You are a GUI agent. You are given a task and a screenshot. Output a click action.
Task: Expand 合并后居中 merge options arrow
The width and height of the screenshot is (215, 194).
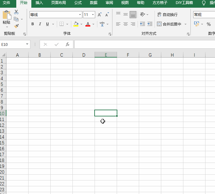pos(186,24)
